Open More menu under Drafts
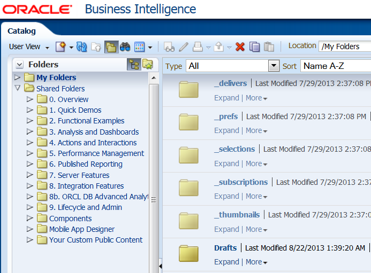371x273 pixels. click(256, 262)
